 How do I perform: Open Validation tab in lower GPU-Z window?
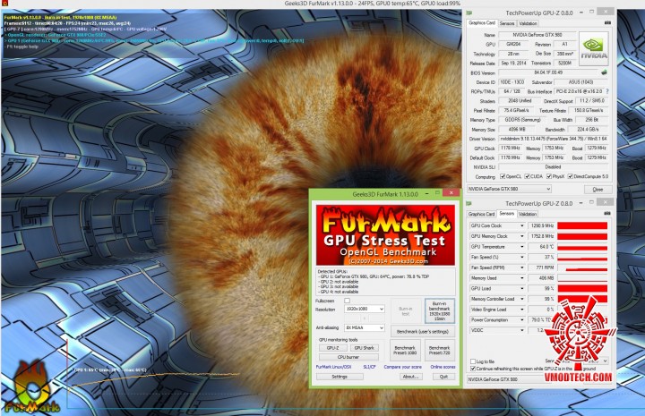pos(528,214)
